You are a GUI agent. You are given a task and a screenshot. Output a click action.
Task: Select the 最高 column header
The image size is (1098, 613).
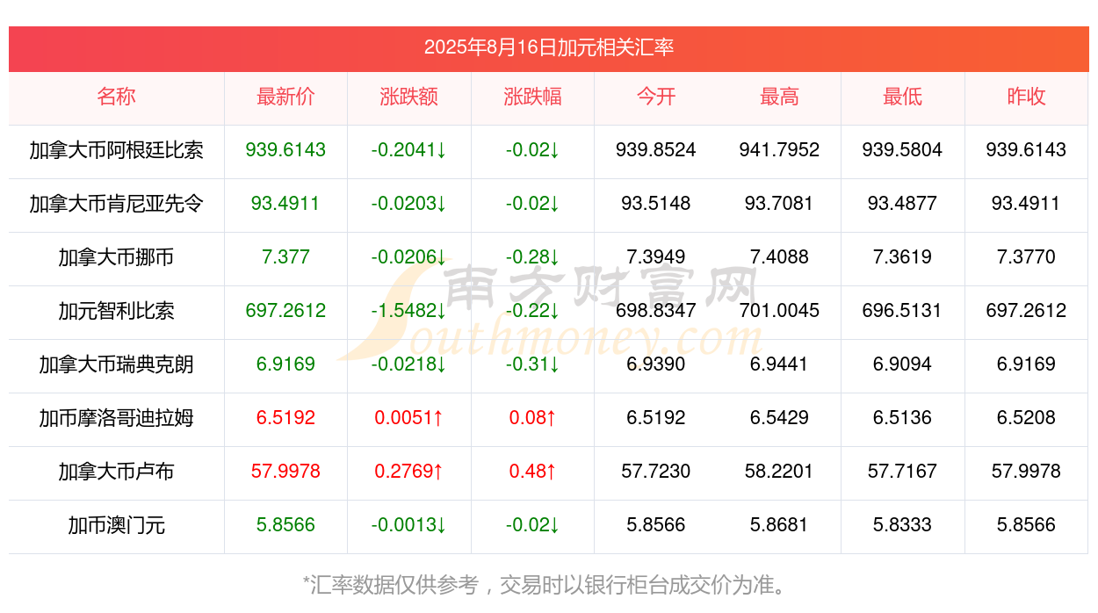click(779, 97)
